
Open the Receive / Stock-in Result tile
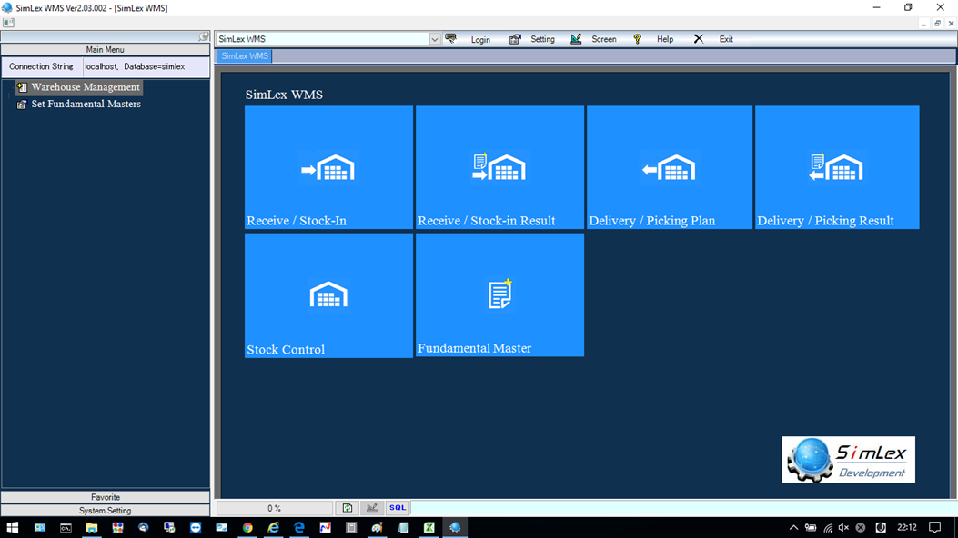click(499, 167)
